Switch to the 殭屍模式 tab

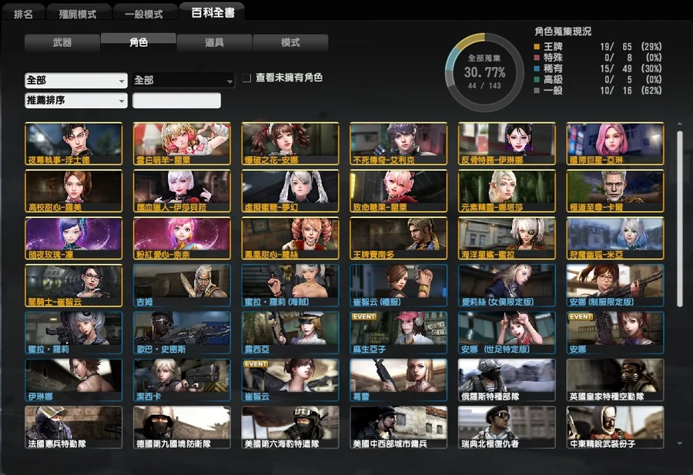point(79,13)
